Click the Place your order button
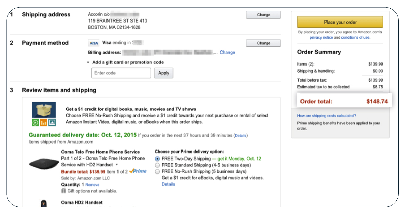The image size is (405, 214). pos(340,22)
